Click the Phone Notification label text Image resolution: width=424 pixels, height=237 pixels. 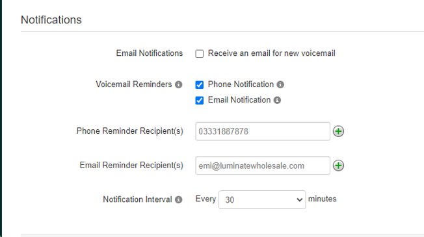pos(241,84)
